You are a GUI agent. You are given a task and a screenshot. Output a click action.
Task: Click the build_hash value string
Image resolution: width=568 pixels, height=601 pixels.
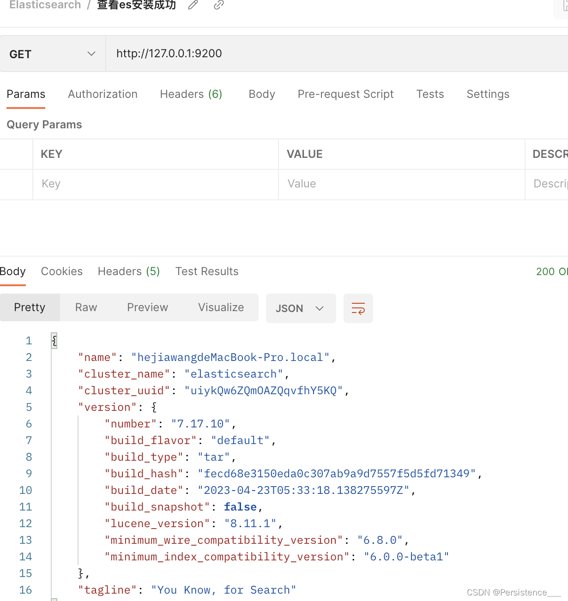(x=337, y=474)
